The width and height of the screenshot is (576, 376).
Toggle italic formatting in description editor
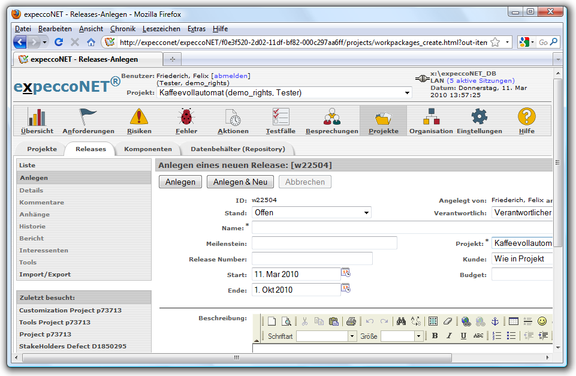(x=449, y=336)
